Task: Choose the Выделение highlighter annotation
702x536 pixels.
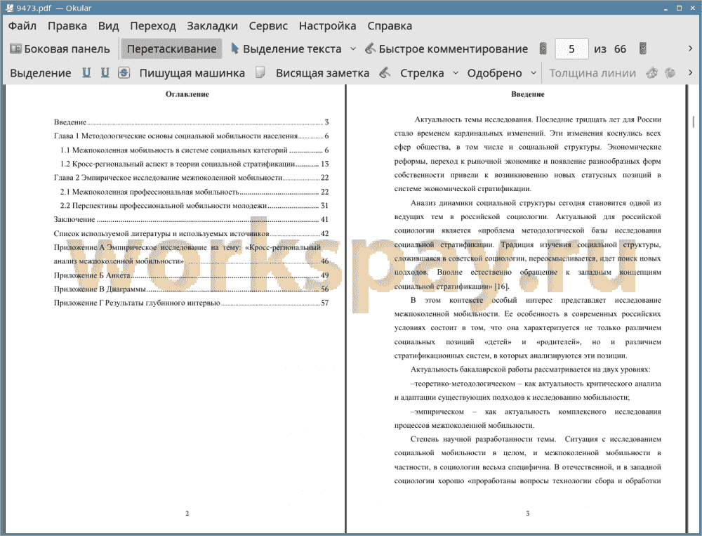Action: (40, 73)
